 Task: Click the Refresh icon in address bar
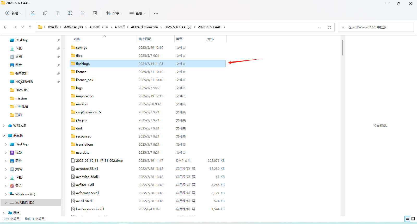click(329, 27)
